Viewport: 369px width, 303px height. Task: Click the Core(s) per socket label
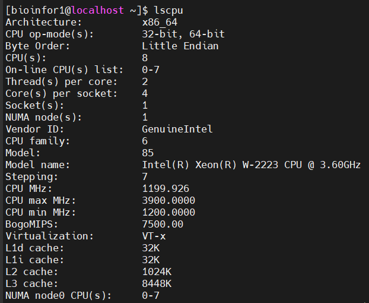pos(62,93)
